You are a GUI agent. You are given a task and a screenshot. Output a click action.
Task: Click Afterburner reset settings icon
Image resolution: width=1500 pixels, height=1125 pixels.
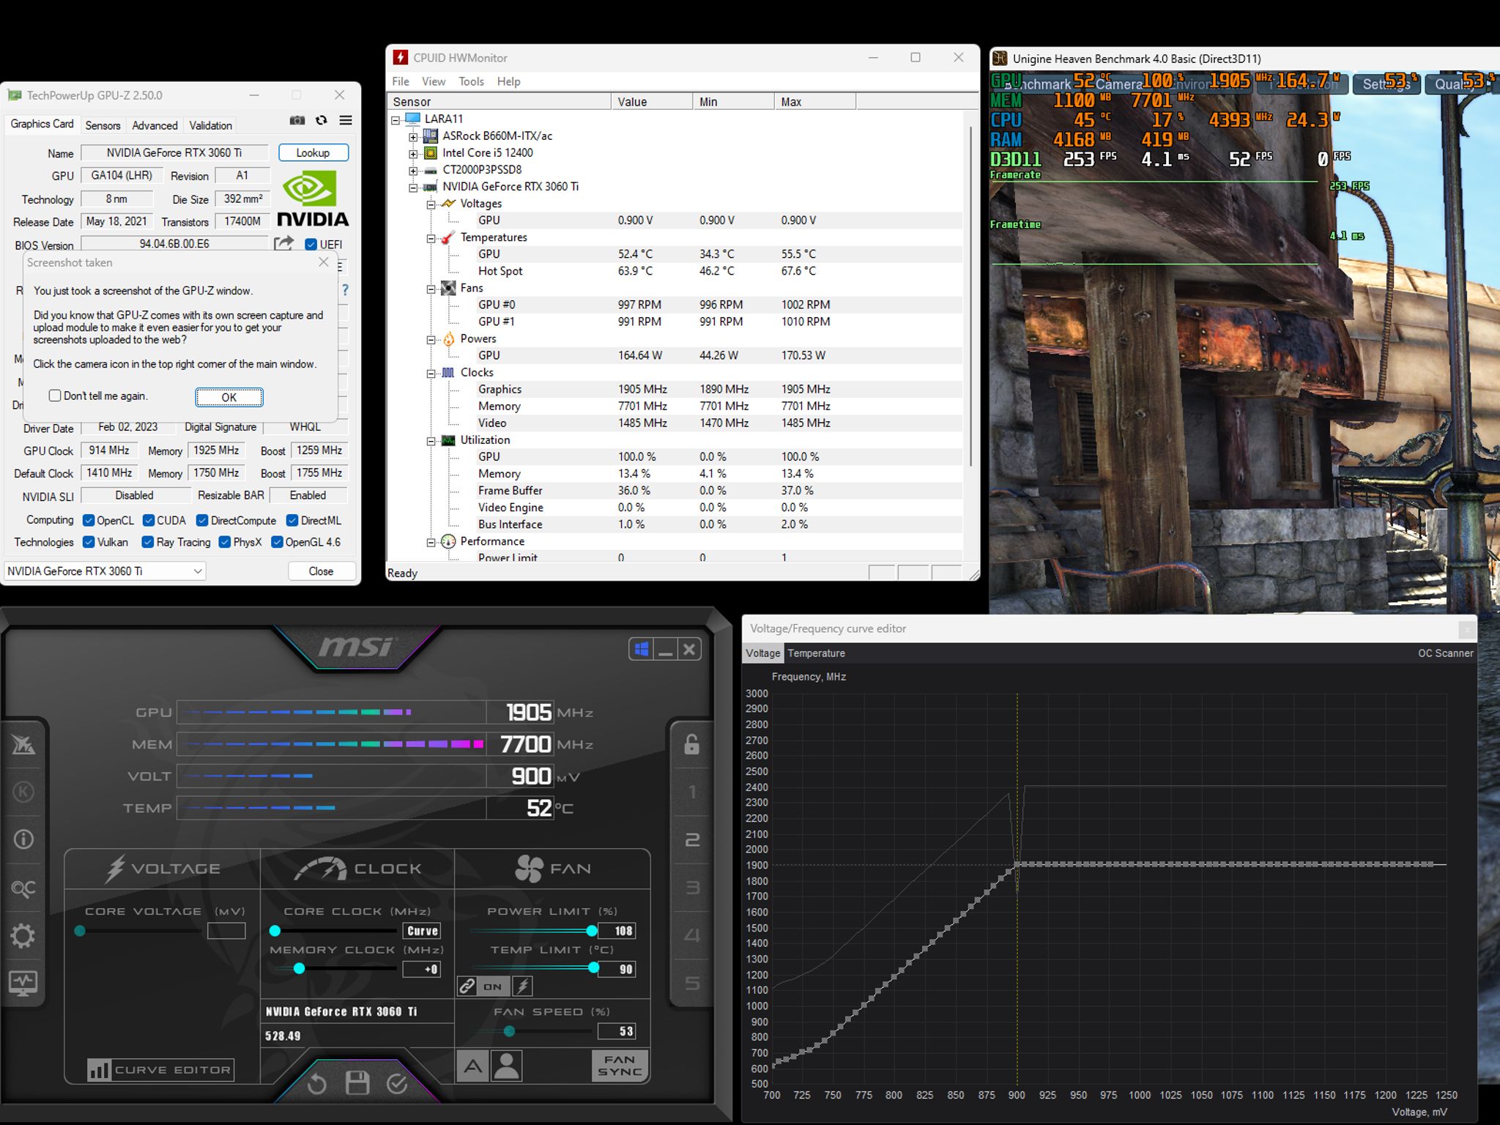coord(316,1083)
